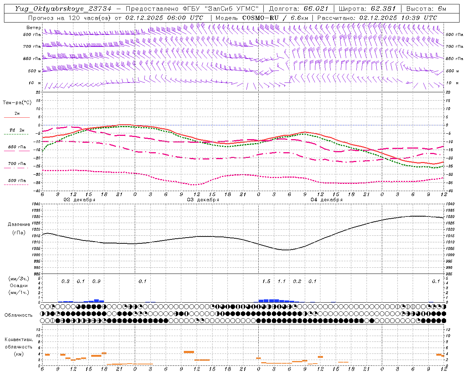This screenshot has height=372, width=465.
Task: Click the (км) unit under convective cloudiness
Action: (19, 354)
